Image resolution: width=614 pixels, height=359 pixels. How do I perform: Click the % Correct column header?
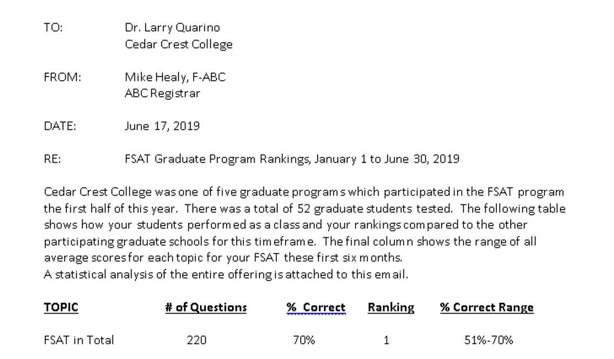coord(316,307)
